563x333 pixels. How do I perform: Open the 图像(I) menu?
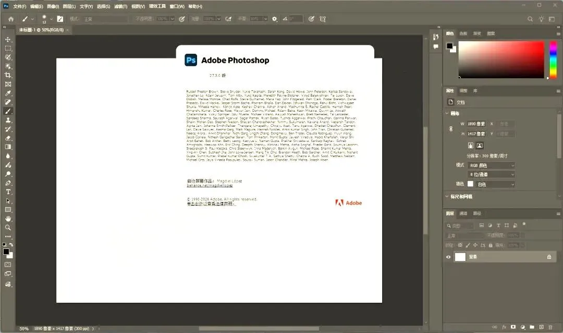tap(53, 6)
